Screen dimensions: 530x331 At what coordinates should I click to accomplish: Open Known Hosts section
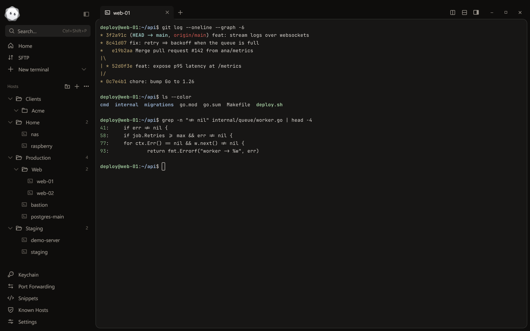click(48, 310)
